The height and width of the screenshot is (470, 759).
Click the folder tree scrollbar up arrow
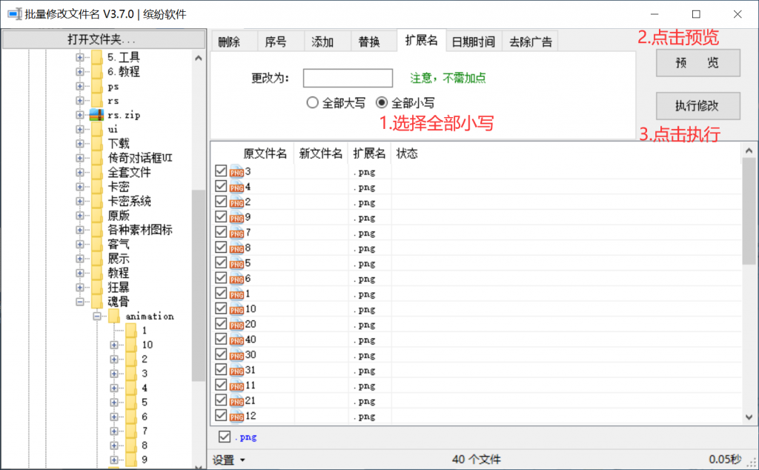pyautogui.click(x=198, y=58)
